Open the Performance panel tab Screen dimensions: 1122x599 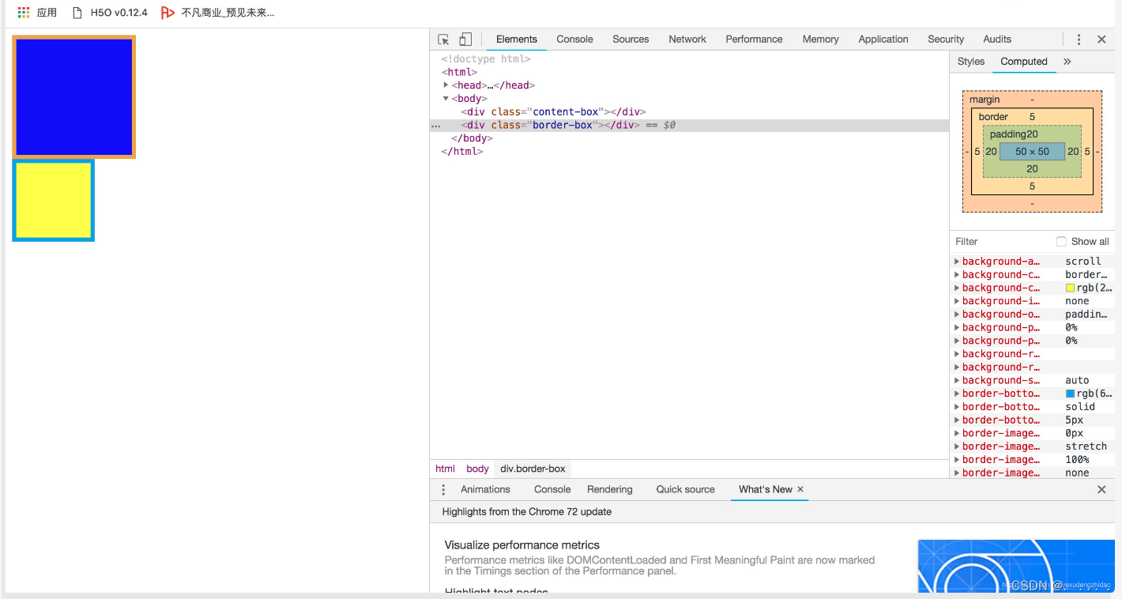click(x=754, y=40)
